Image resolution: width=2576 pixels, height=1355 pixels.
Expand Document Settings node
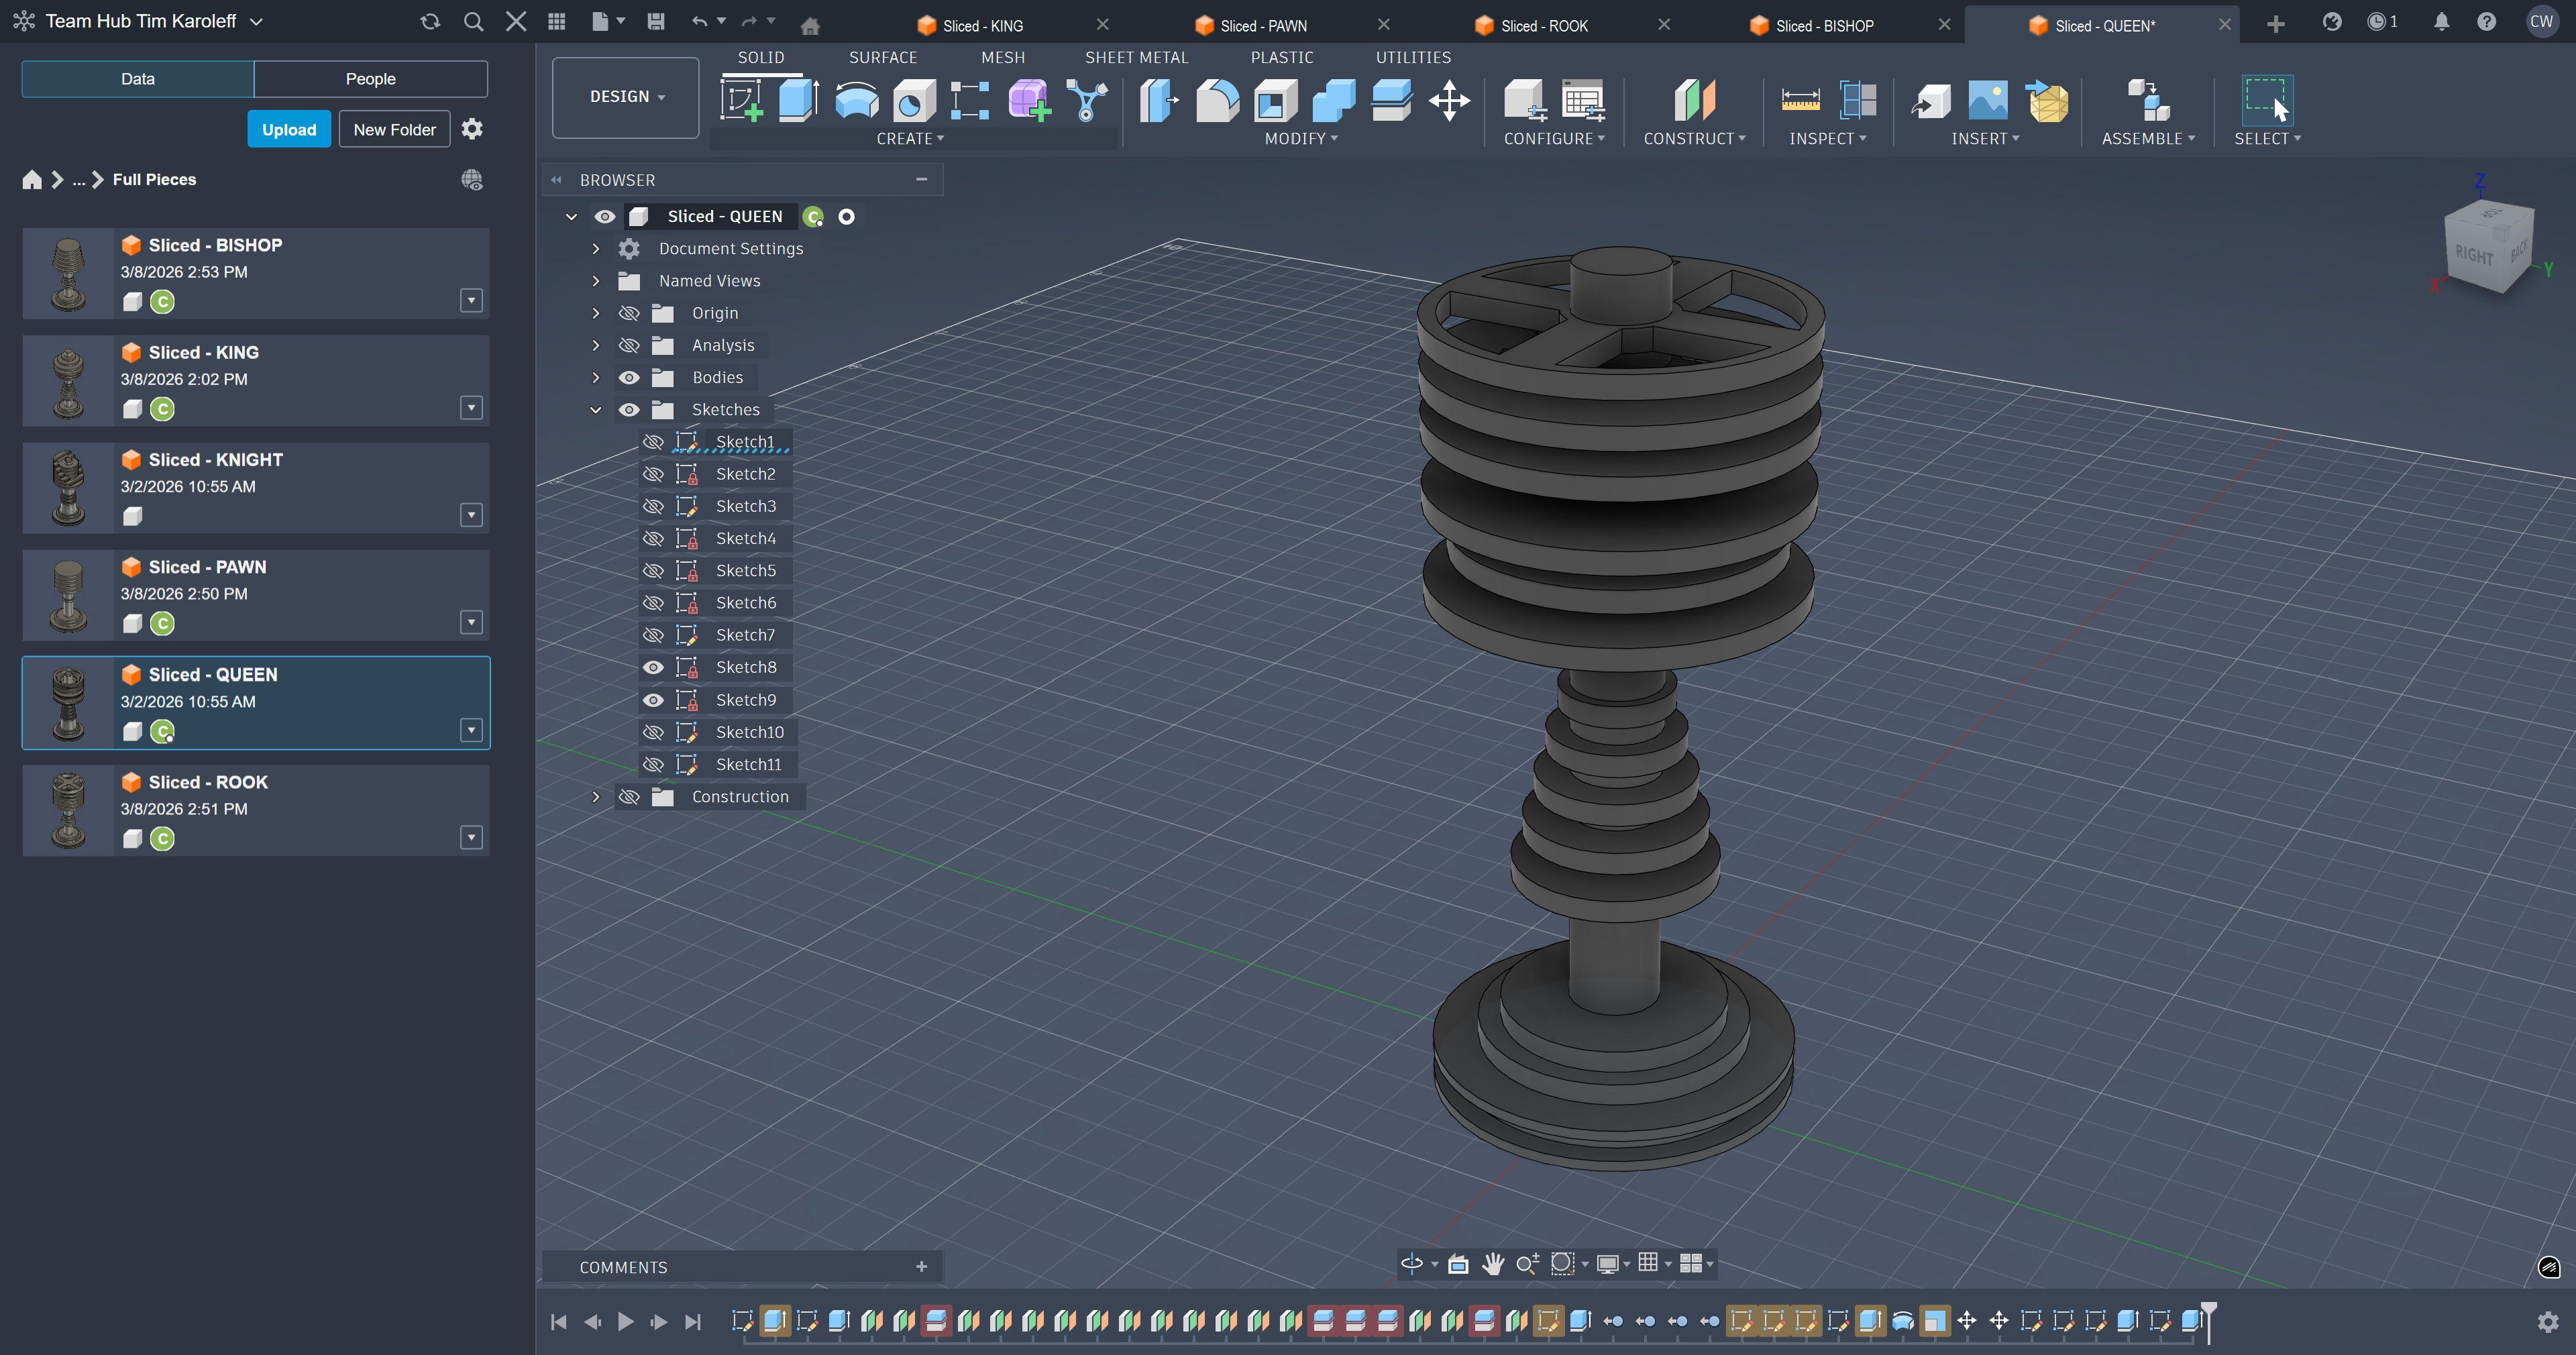pos(596,249)
